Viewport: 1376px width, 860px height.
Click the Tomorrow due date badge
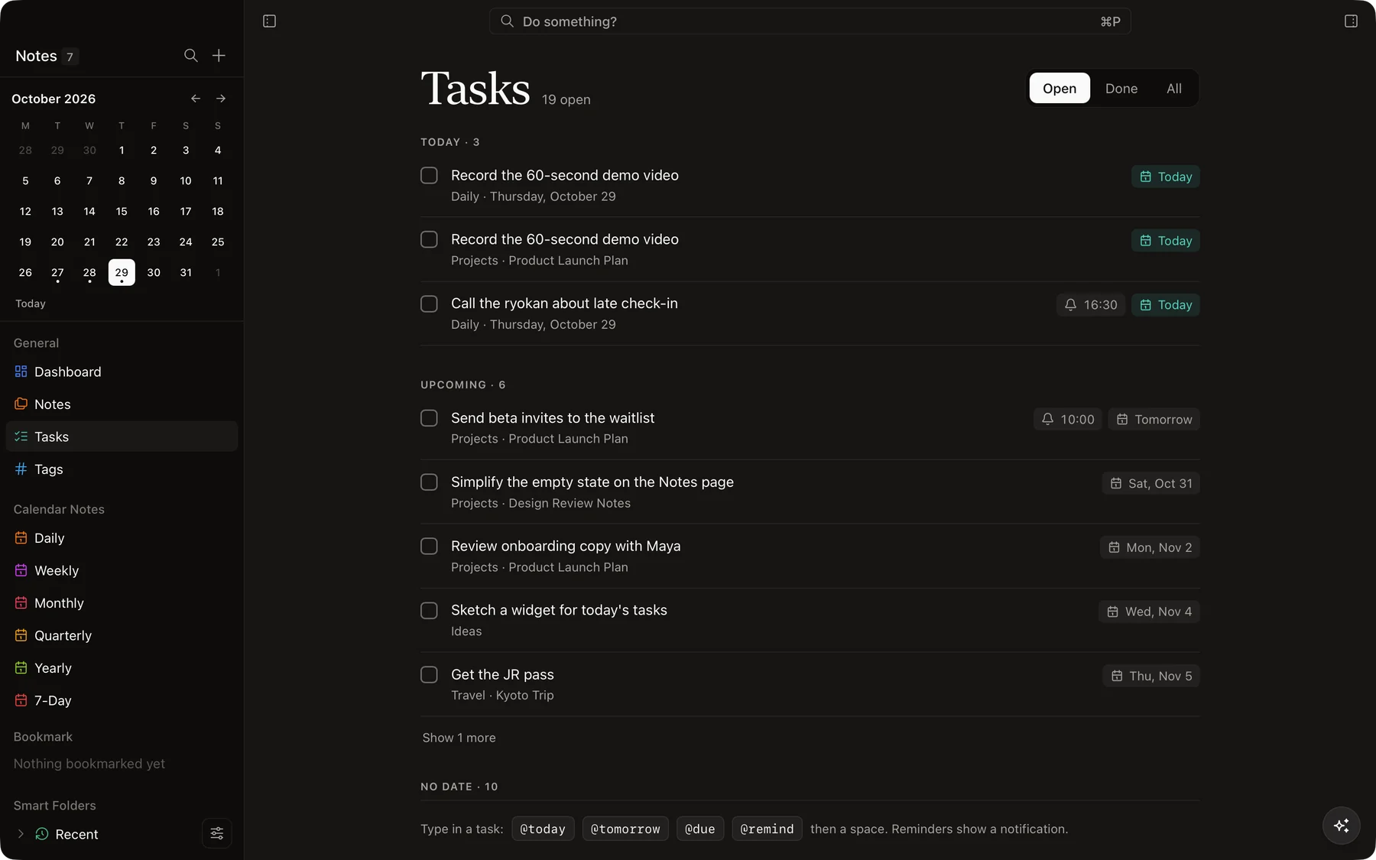pyautogui.click(x=1154, y=420)
